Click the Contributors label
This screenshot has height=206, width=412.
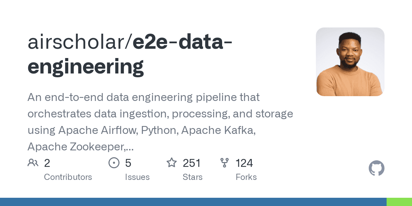click(x=68, y=177)
